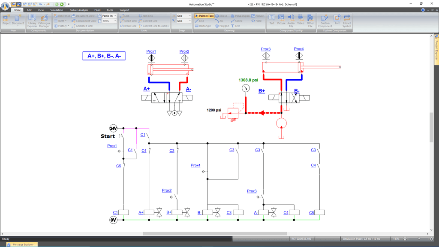439x247 pixels.
Task: Click the new Project icon
Action: [x=6, y=20]
